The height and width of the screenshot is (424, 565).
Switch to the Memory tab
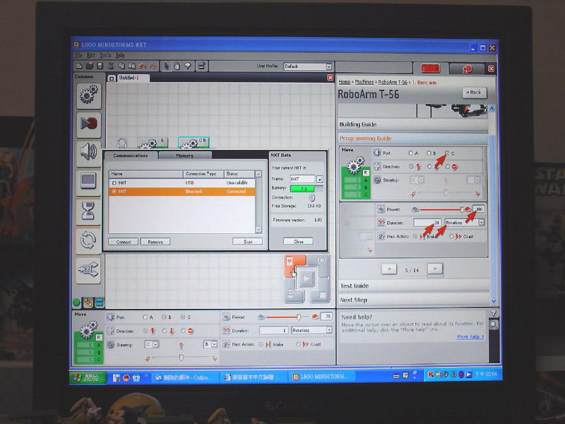point(185,155)
